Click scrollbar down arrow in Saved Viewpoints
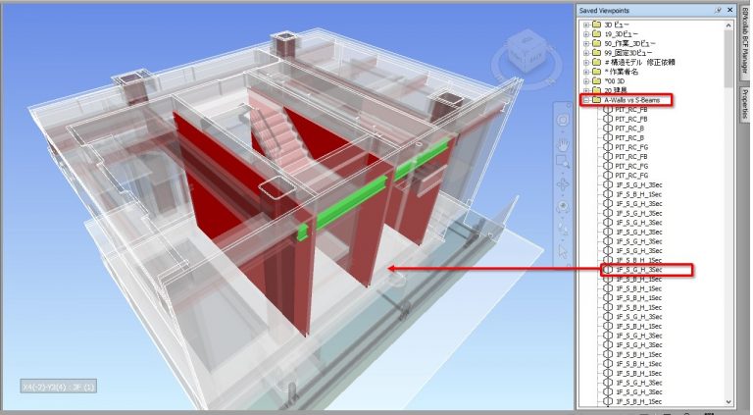This screenshot has height=415, width=753. (728, 401)
